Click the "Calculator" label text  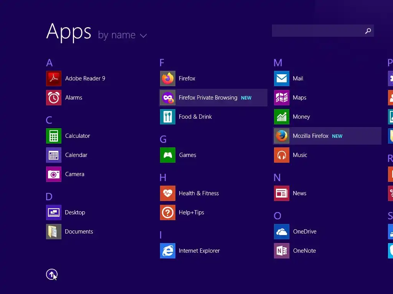click(78, 136)
